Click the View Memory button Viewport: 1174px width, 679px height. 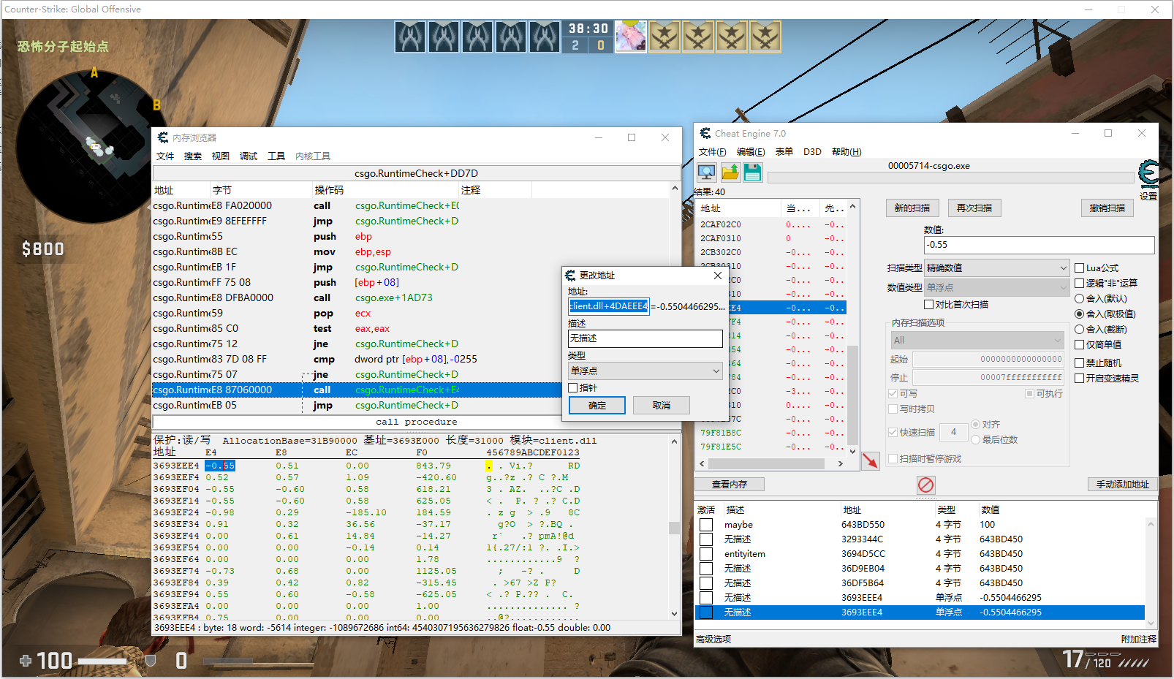coord(730,485)
